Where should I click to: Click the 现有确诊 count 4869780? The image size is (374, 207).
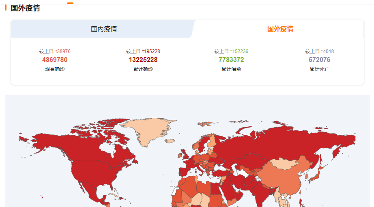tap(55, 60)
